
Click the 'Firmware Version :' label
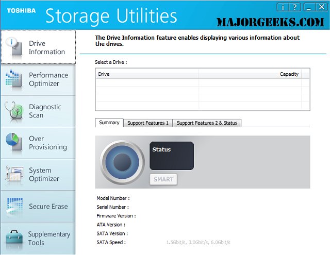pos(116,216)
